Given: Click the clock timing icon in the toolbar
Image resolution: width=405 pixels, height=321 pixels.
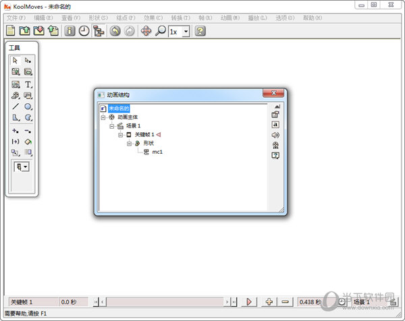Looking at the screenshot, I should pyautogui.click(x=84, y=31).
